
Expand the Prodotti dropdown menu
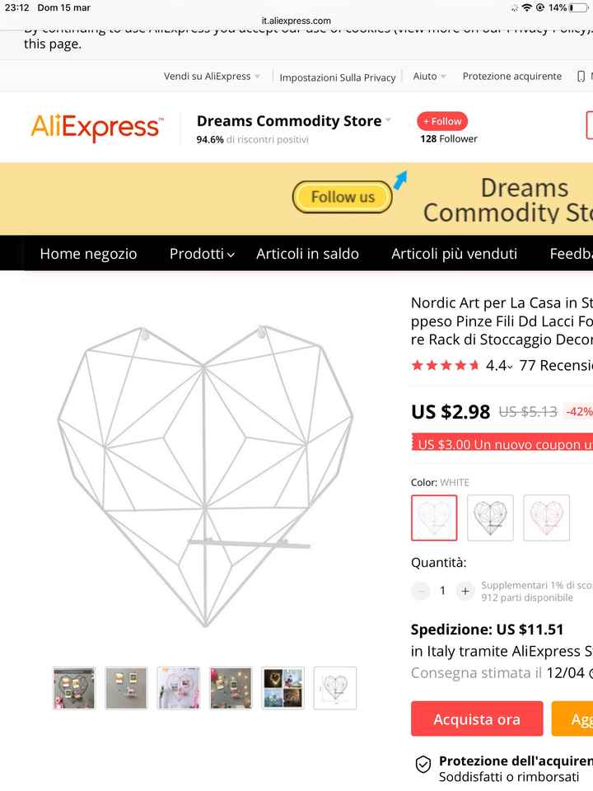pos(199,254)
